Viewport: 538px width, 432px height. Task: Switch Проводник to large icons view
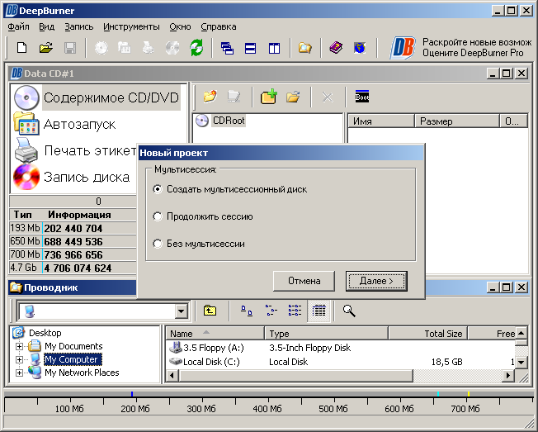pyautogui.click(x=247, y=311)
